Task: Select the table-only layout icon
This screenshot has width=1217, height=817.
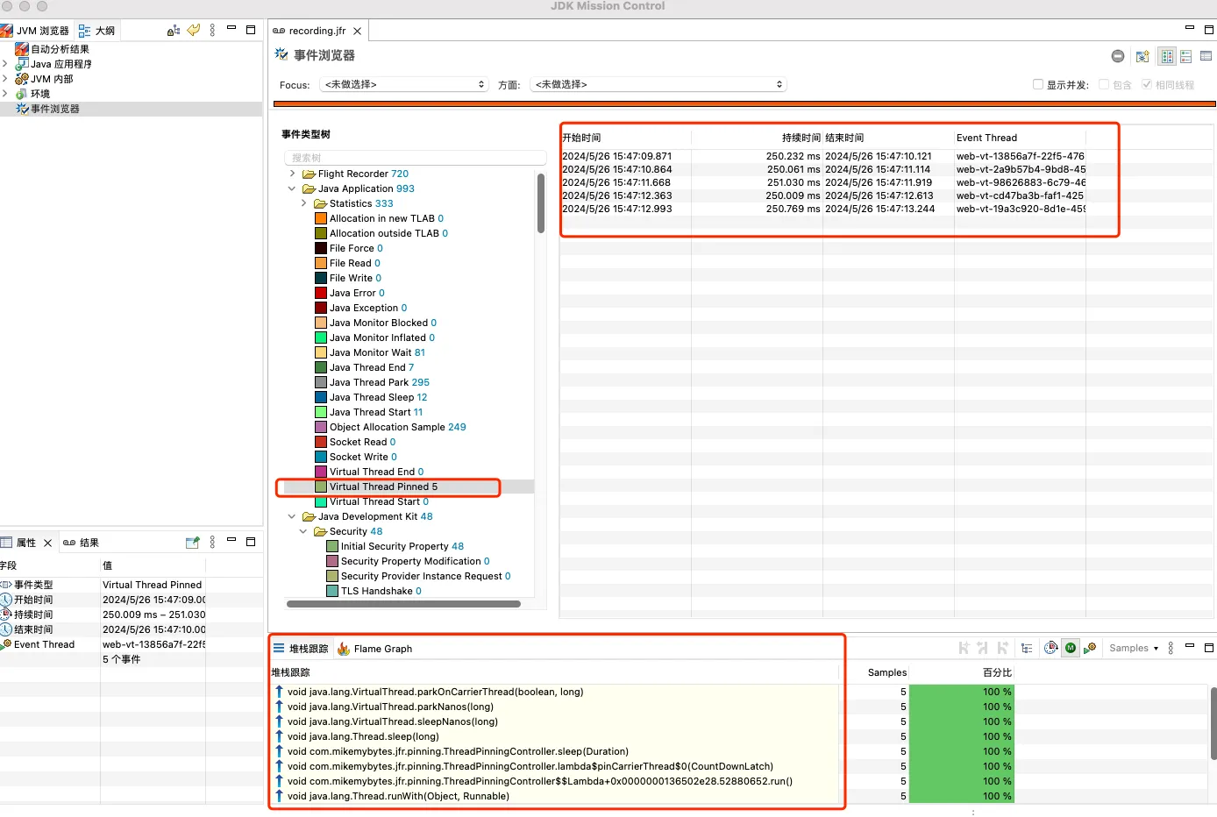Action: coord(1206,56)
